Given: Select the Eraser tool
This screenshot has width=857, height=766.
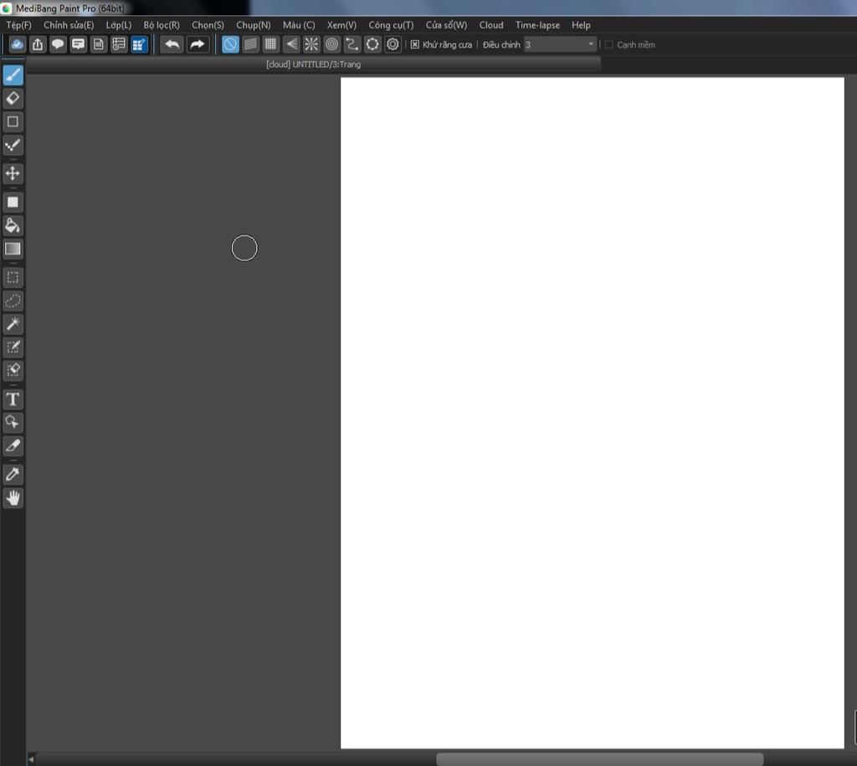Looking at the screenshot, I should (x=13, y=99).
